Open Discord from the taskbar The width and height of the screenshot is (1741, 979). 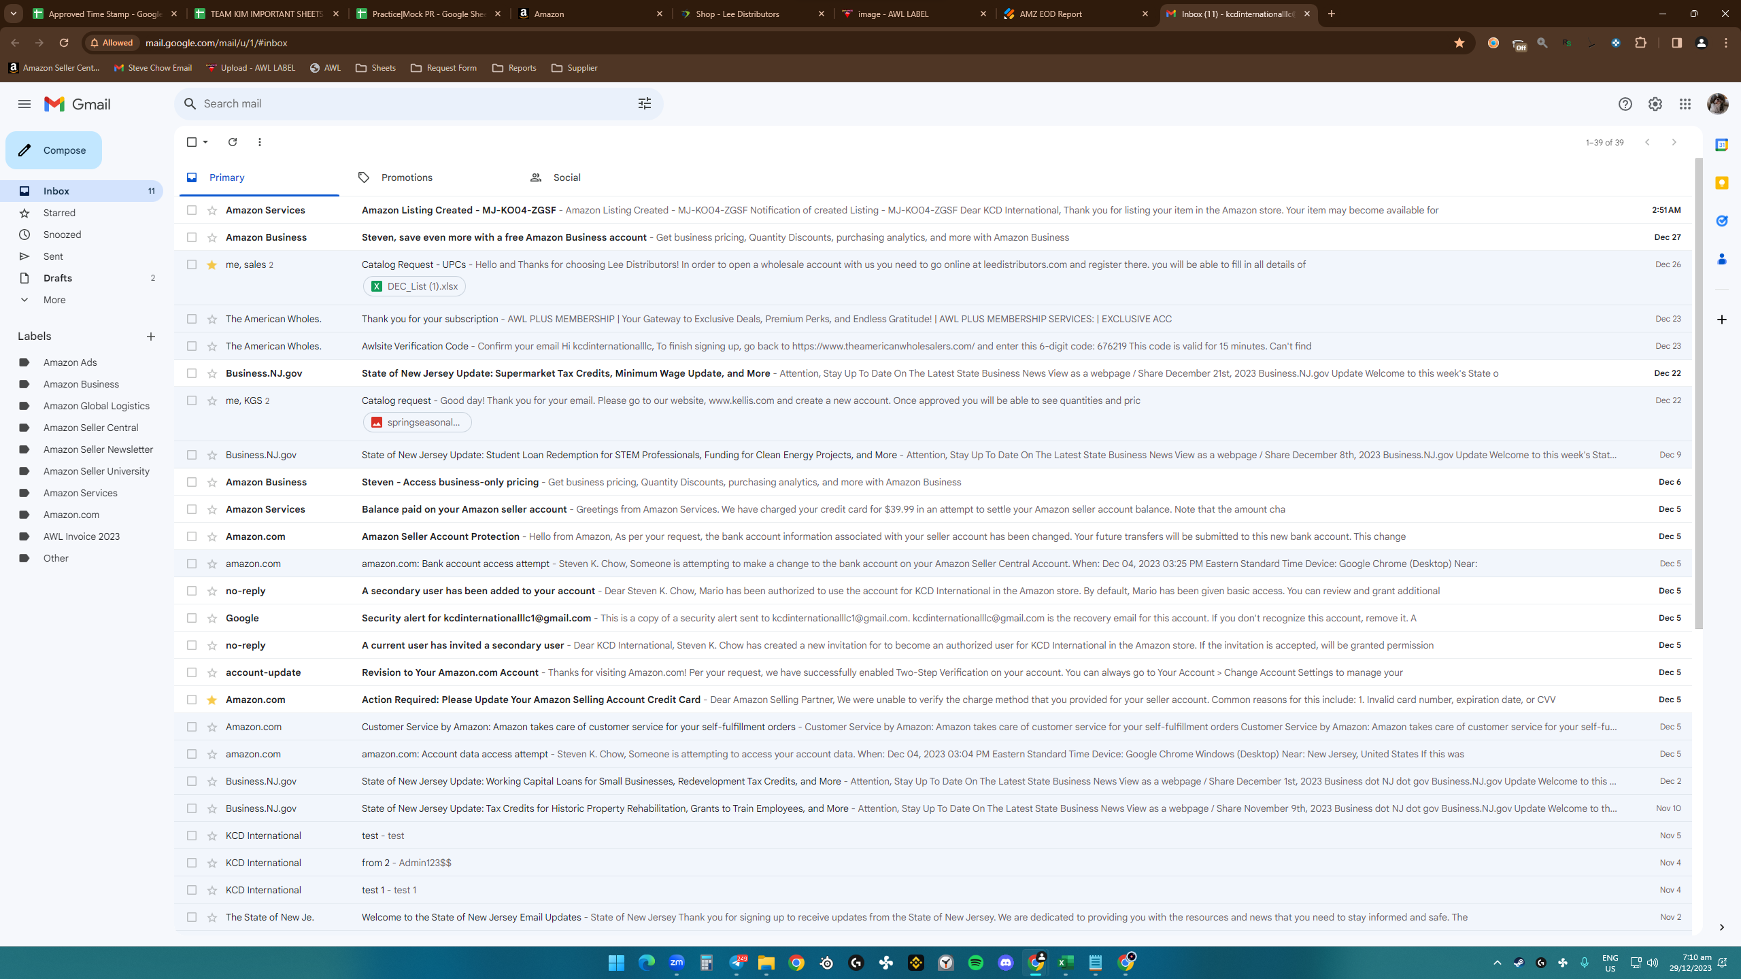[x=1006, y=963]
